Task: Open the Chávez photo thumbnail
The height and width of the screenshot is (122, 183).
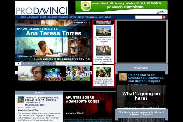Action: point(104,50)
